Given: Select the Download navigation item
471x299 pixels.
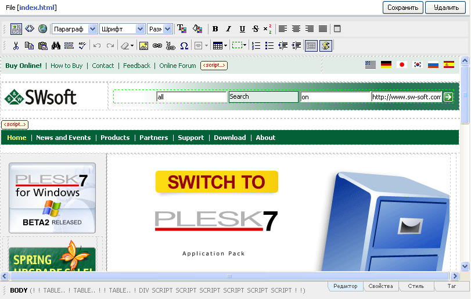Looking at the screenshot, I should point(230,138).
